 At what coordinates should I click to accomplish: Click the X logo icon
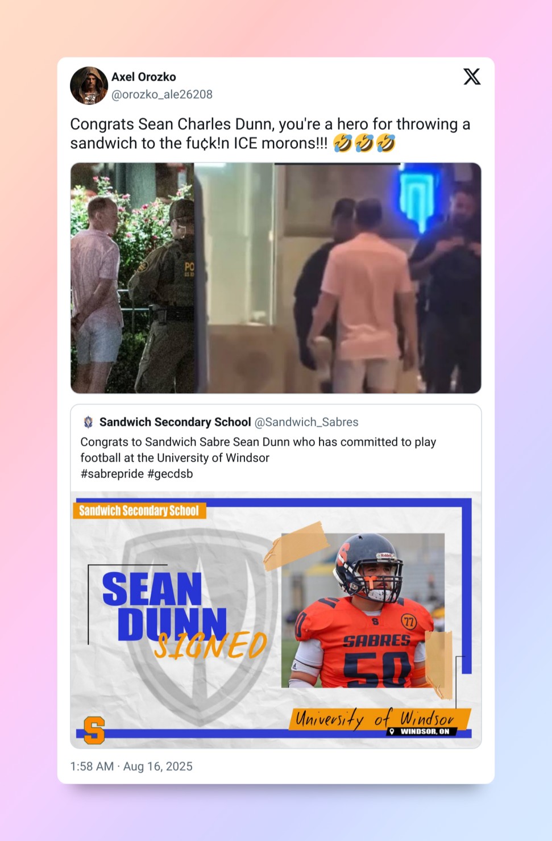(472, 76)
